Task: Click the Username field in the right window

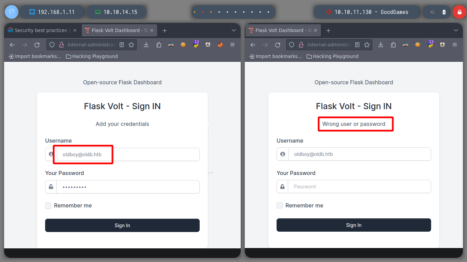Action: [354, 154]
